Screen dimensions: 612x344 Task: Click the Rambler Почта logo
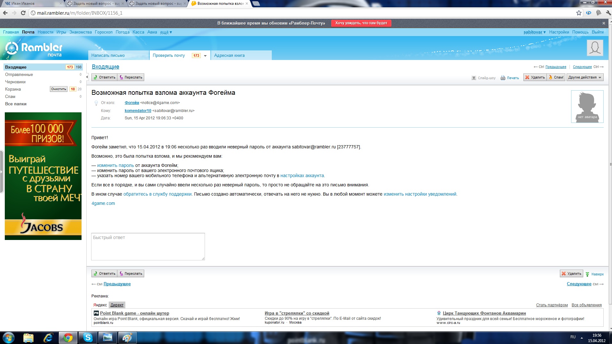34,49
